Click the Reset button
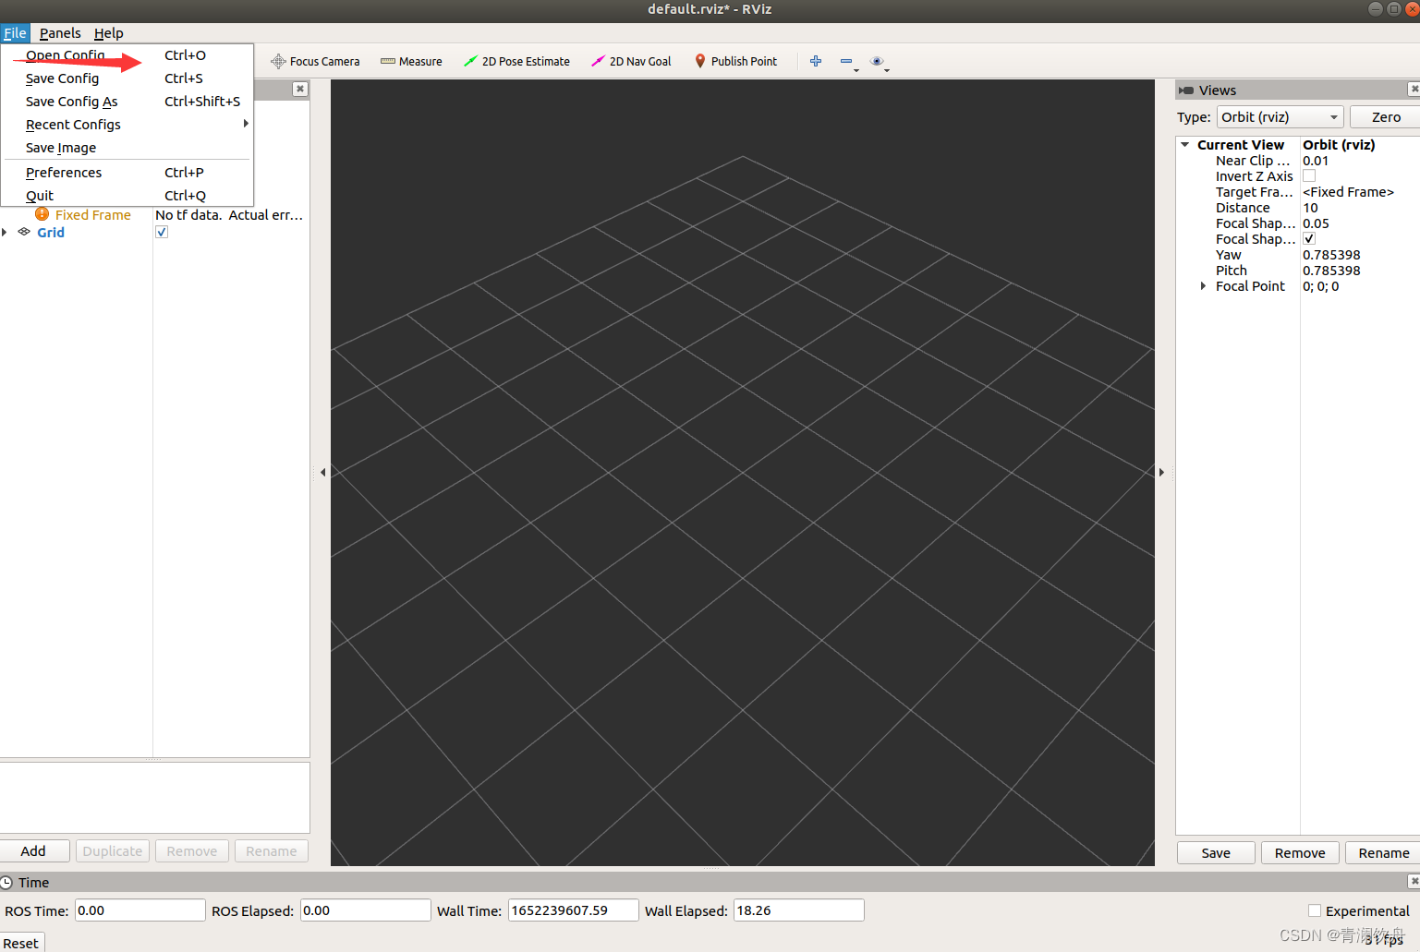Image resolution: width=1420 pixels, height=952 pixels. coord(21,943)
